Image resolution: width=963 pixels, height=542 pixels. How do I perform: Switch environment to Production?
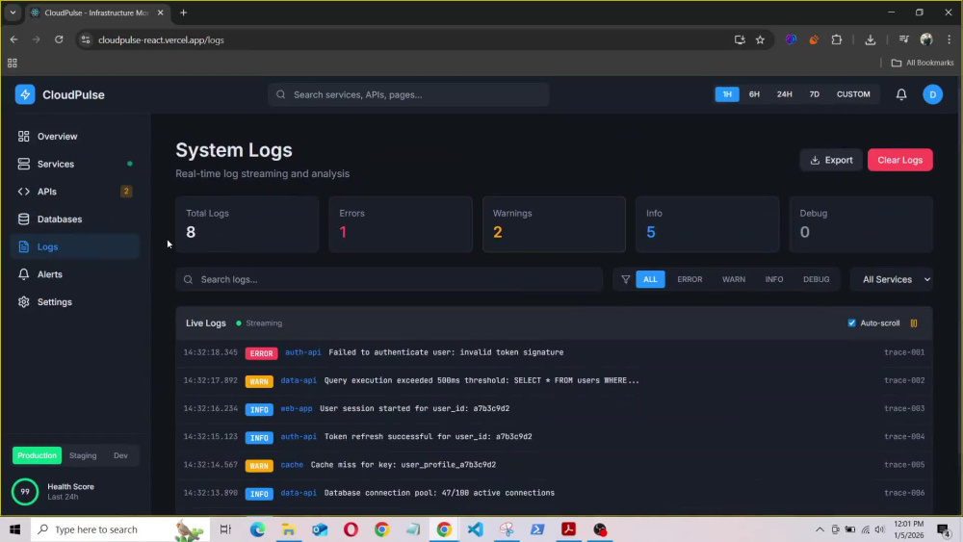coord(37,455)
